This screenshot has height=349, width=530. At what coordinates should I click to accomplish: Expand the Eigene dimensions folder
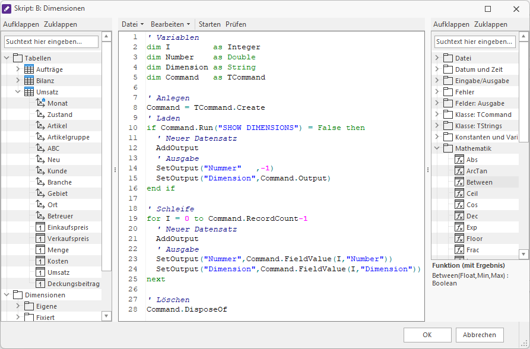pos(18,306)
